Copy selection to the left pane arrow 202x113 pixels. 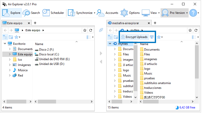pos(101,62)
